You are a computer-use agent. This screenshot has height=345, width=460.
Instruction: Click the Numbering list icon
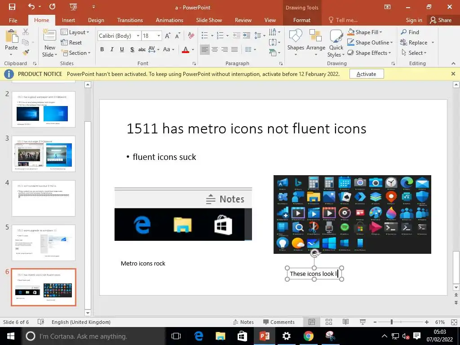tap(220, 35)
